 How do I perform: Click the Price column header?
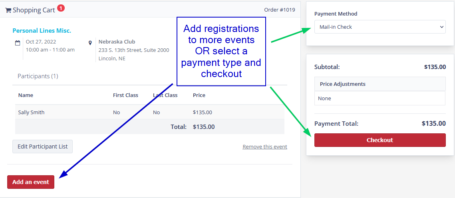coord(199,95)
